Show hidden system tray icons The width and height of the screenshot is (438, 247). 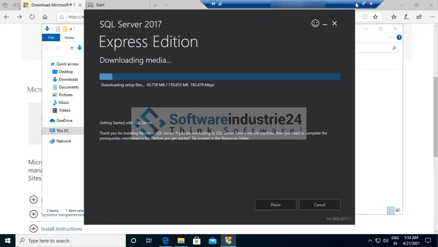pyautogui.click(x=370, y=241)
